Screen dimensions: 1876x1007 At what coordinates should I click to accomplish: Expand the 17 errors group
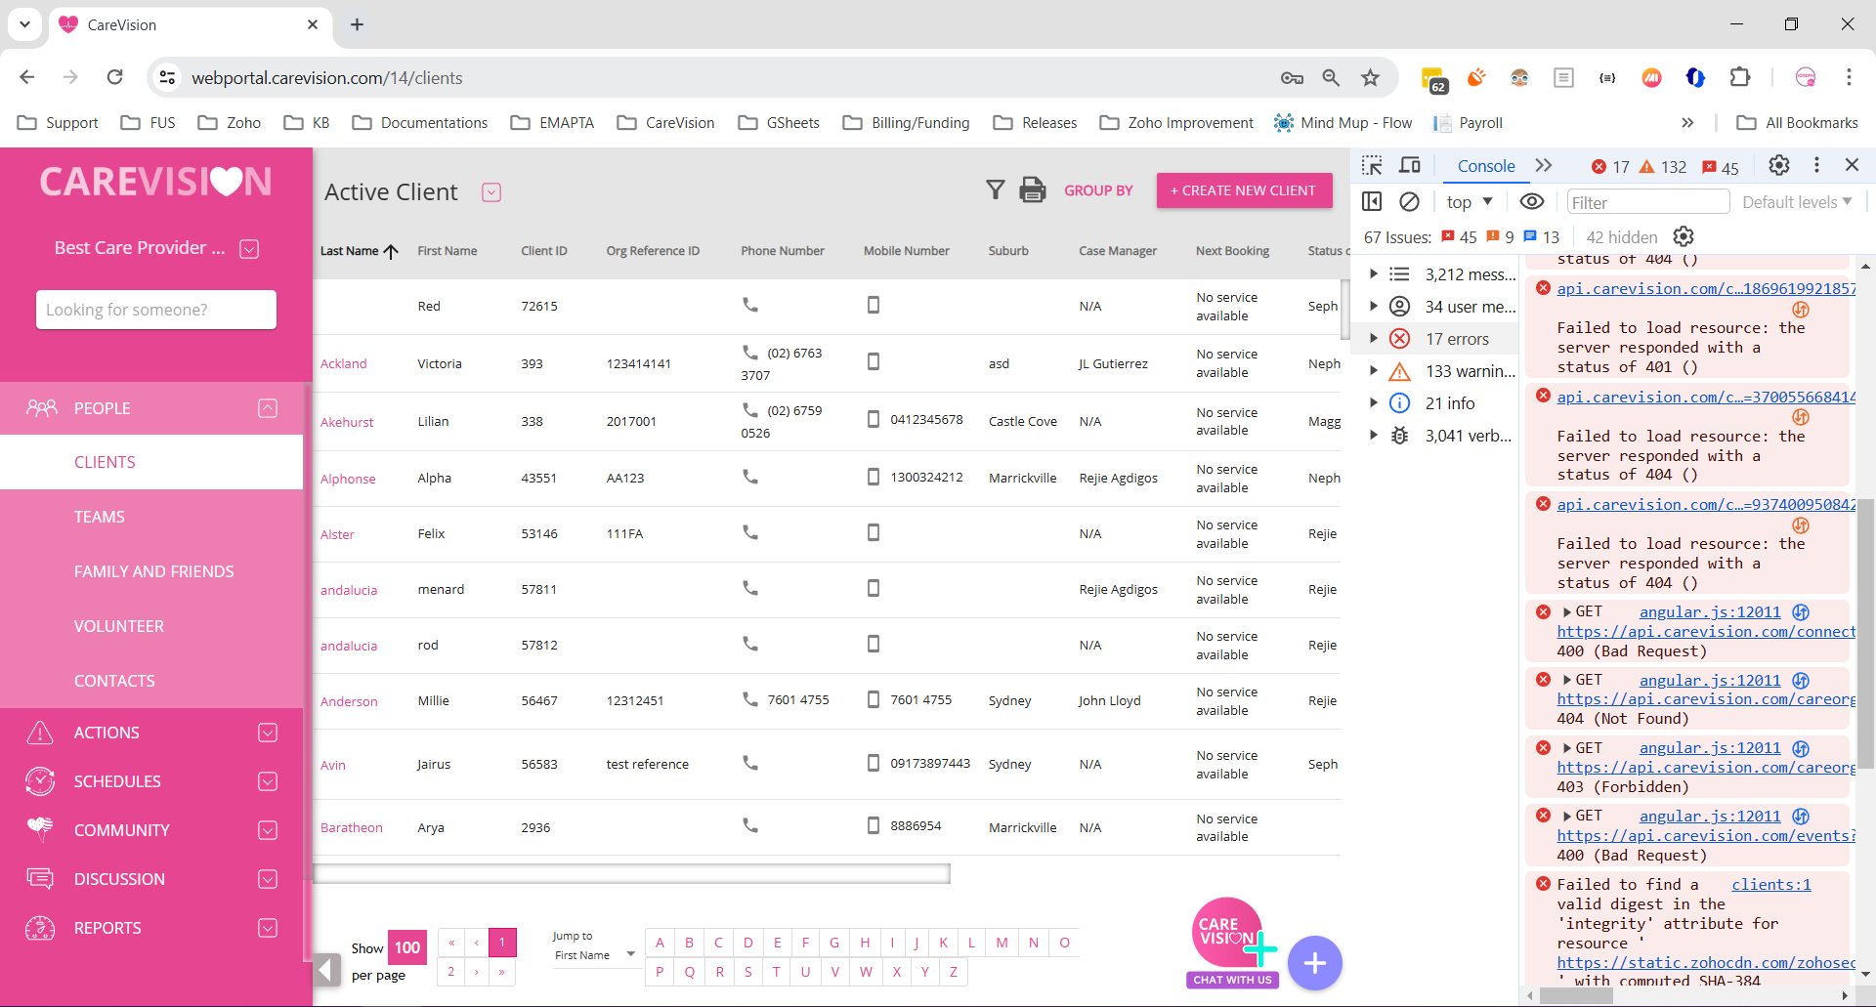pyautogui.click(x=1374, y=339)
